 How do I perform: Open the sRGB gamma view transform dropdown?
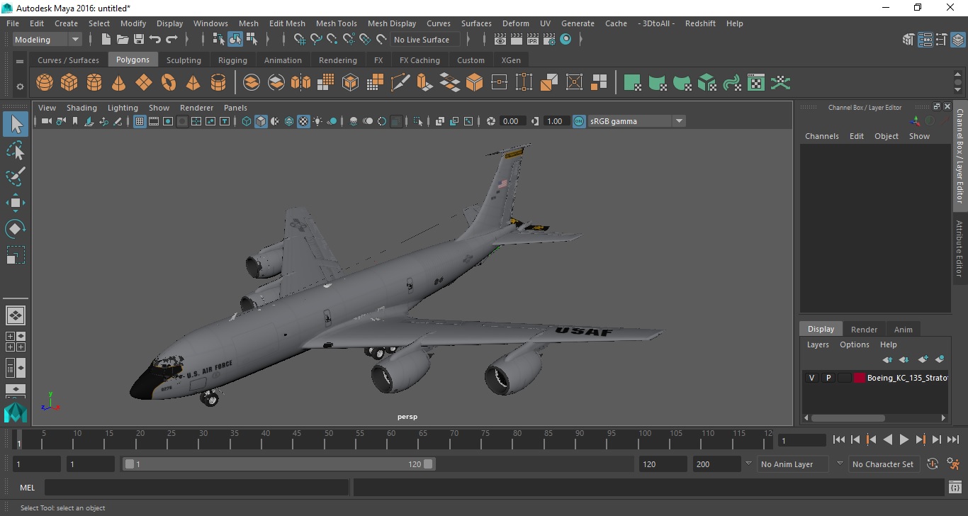point(636,121)
